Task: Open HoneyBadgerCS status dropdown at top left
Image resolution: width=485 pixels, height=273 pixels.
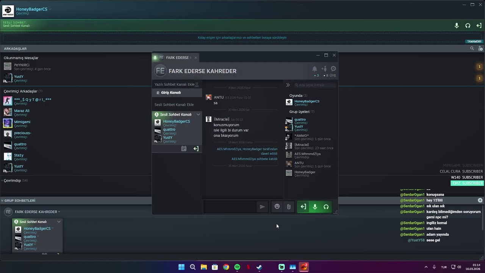Action: coord(50,9)
